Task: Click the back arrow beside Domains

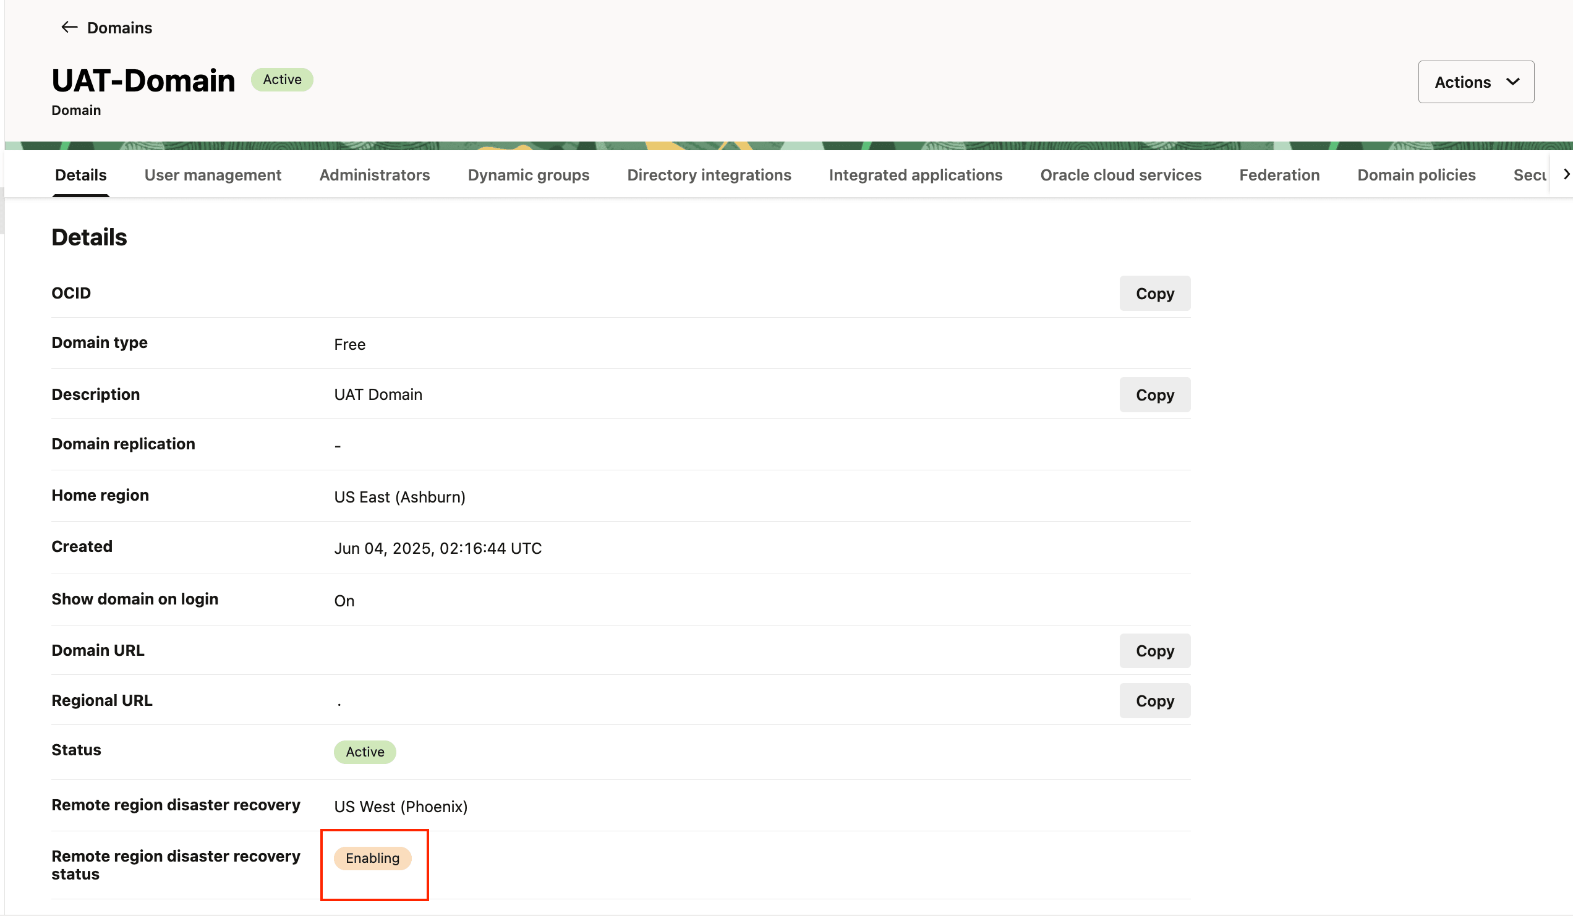Action: [69, 27]
